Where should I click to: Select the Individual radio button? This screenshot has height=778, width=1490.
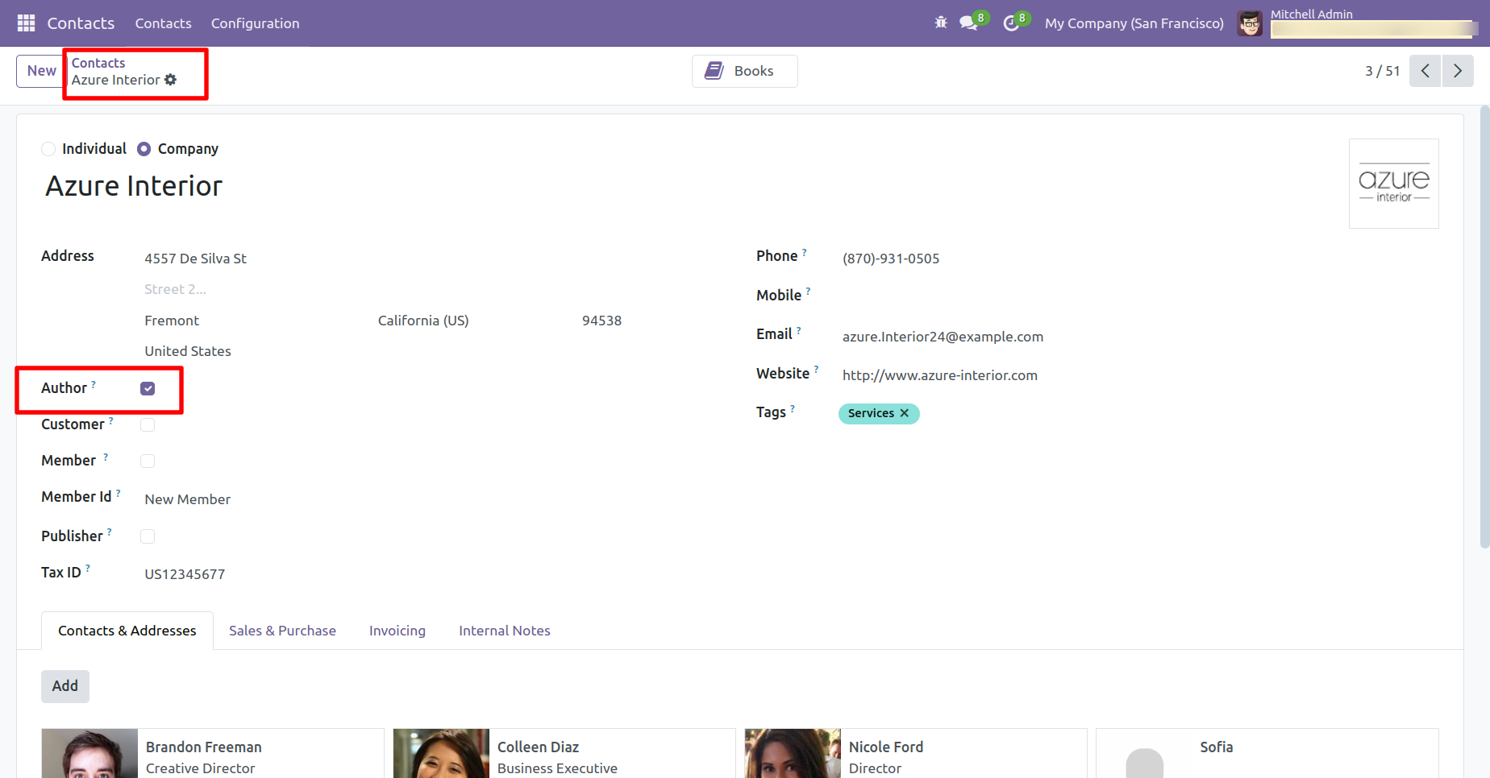[49, 149]
